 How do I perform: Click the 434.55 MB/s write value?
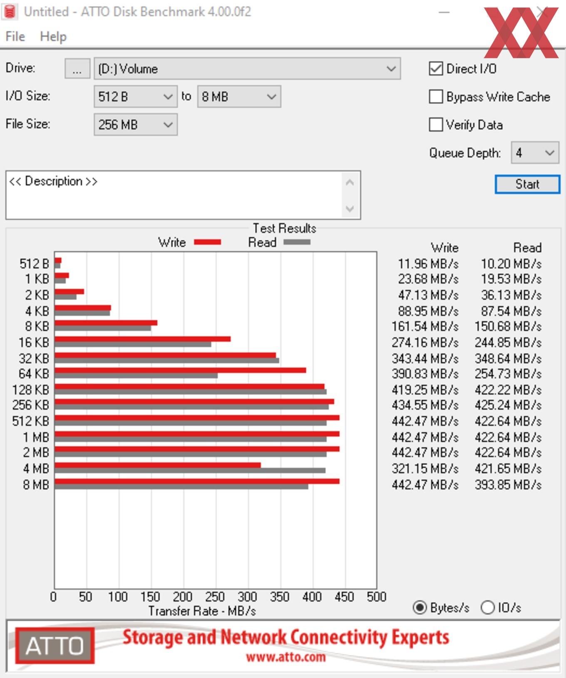(425, 405)
